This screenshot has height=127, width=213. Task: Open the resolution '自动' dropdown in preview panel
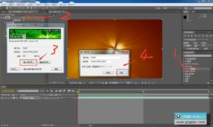(206, 46)
